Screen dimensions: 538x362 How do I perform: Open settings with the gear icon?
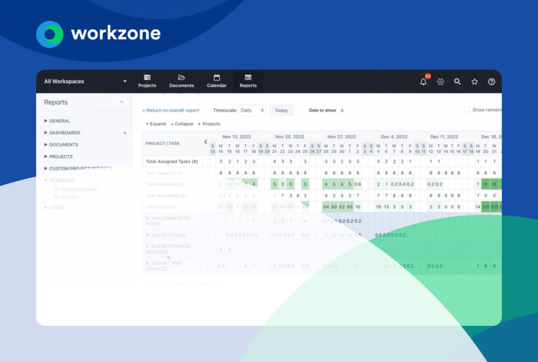click(x=440, y=82)
